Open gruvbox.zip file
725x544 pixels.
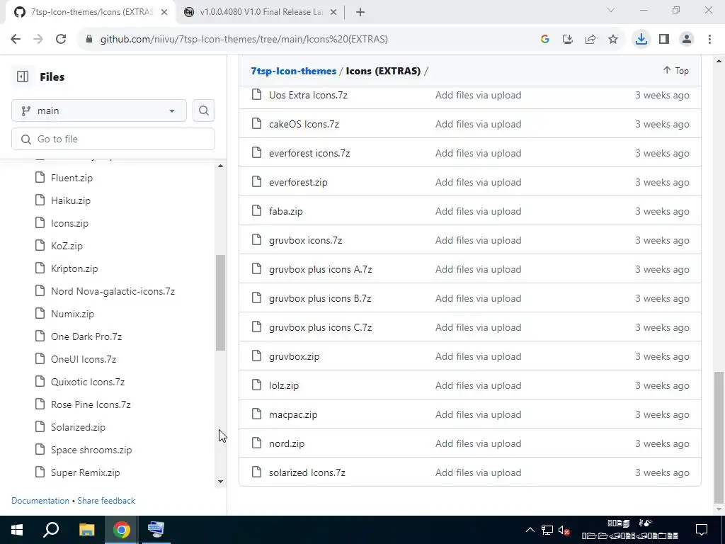click(x=294, y=357)
